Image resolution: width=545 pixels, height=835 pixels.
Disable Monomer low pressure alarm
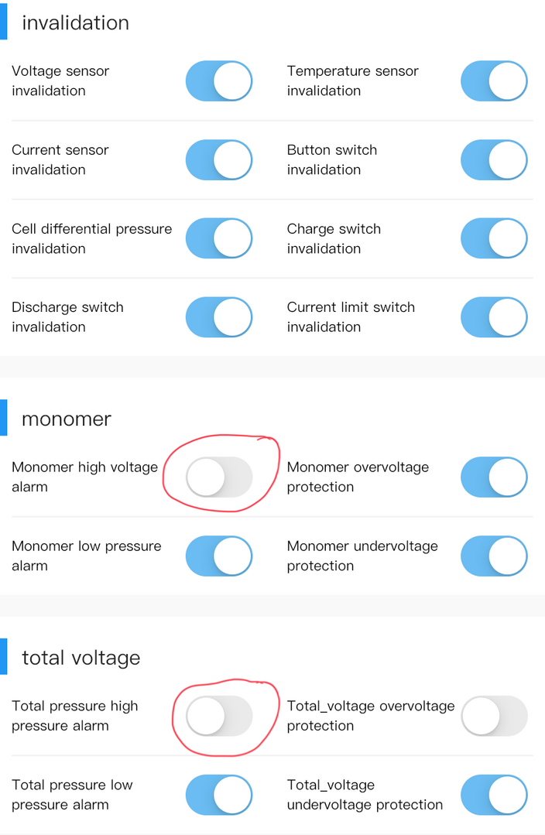click(219, 556)
